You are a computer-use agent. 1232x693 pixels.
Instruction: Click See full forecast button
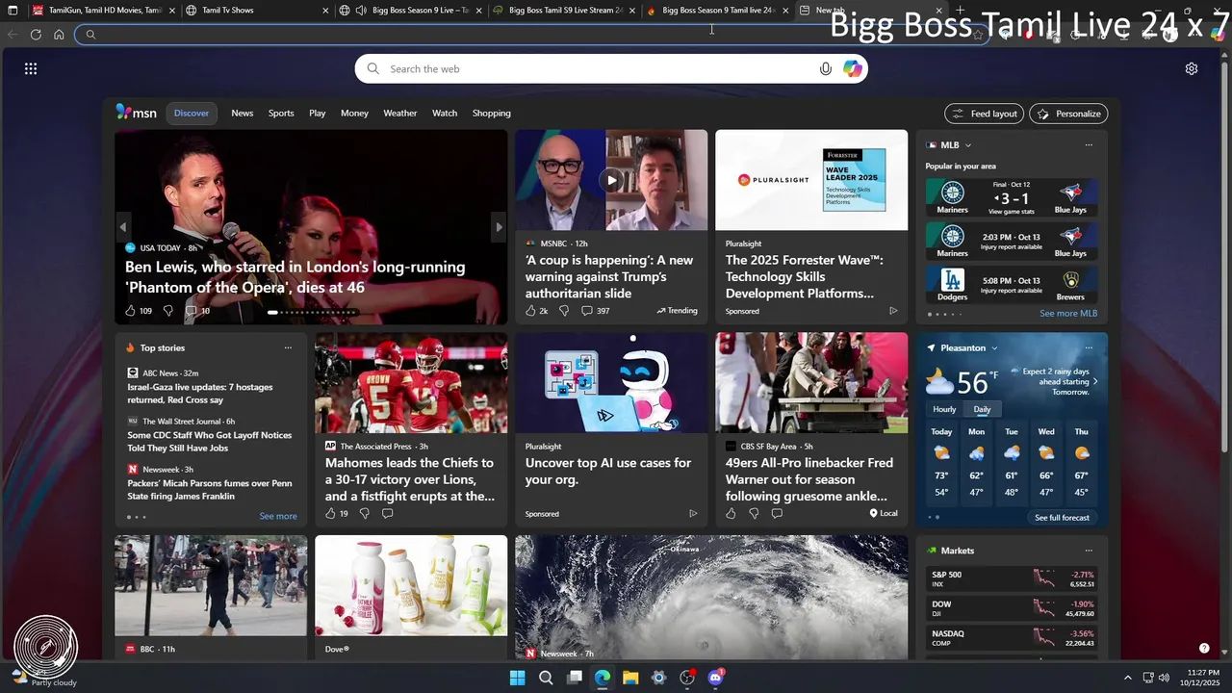[x=1062, y=518]
